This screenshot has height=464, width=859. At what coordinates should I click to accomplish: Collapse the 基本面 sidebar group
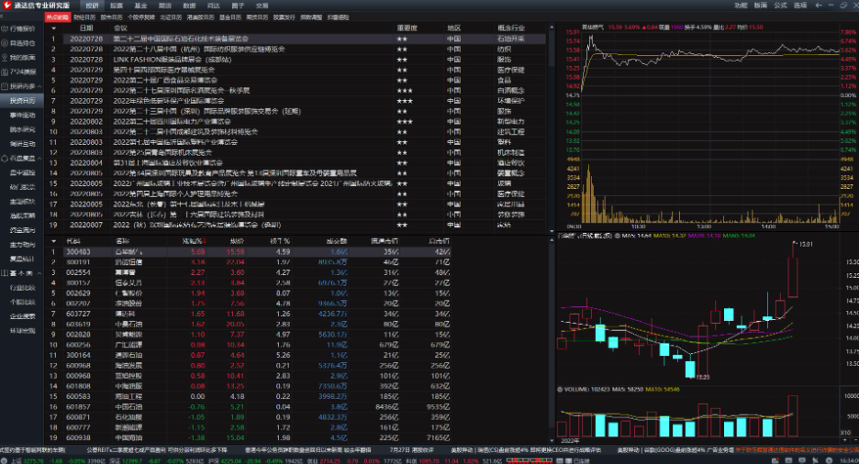tap(39, 273)
